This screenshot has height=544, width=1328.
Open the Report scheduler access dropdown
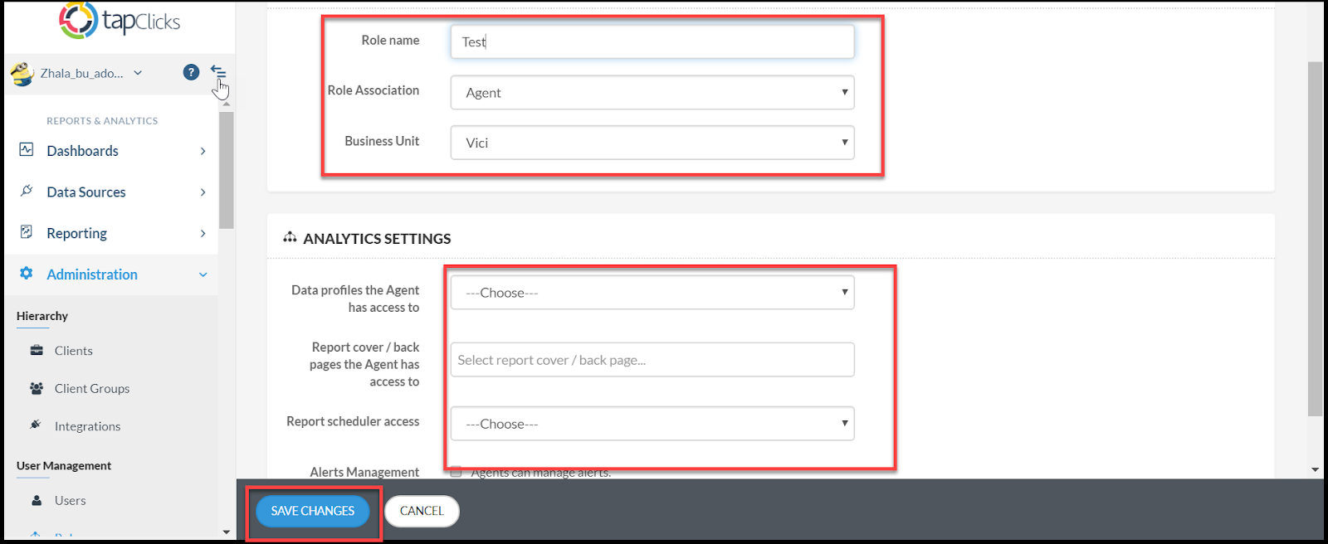(652, 424)
